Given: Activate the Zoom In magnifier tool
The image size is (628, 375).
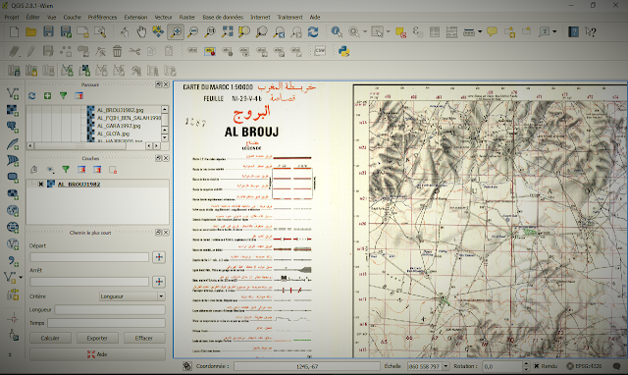Looking at the screenshot, I should [176, 31].
